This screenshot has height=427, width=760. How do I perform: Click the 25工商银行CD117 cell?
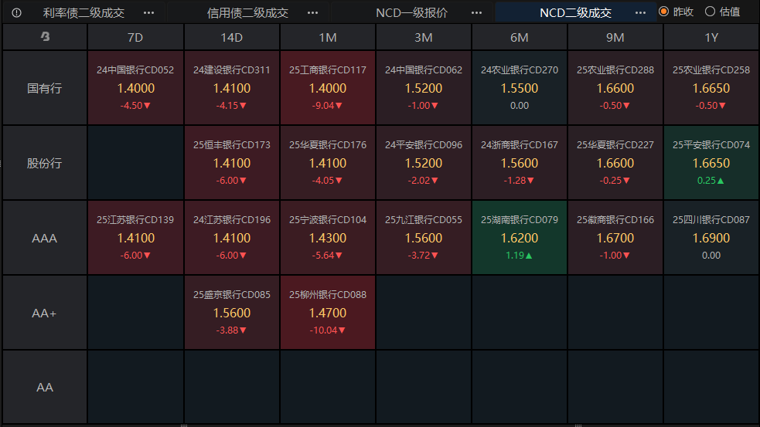[x=328, y=88]
